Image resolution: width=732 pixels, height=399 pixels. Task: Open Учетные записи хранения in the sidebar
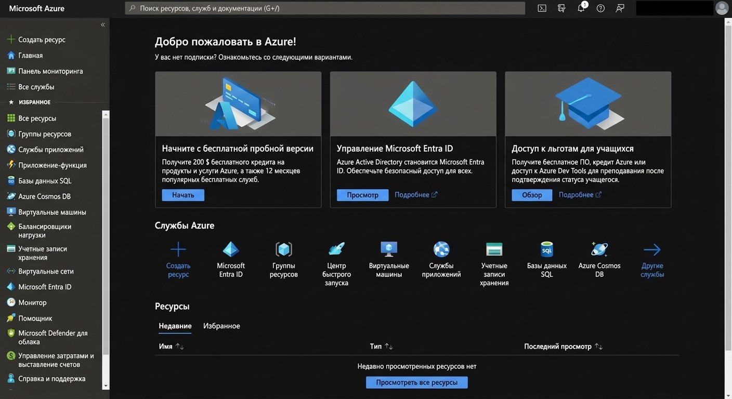43,253
